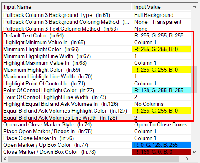Click the Input Name column header
This screenshot has width=200, height=163.
(x=67, y=7)
